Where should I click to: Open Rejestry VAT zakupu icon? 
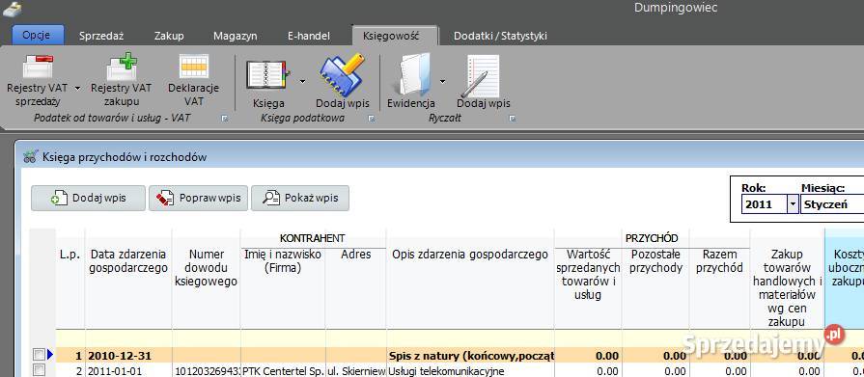[122, 67]
